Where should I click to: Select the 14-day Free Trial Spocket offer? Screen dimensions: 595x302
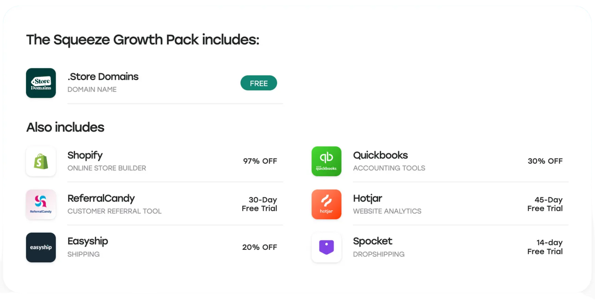coord(545,247)
